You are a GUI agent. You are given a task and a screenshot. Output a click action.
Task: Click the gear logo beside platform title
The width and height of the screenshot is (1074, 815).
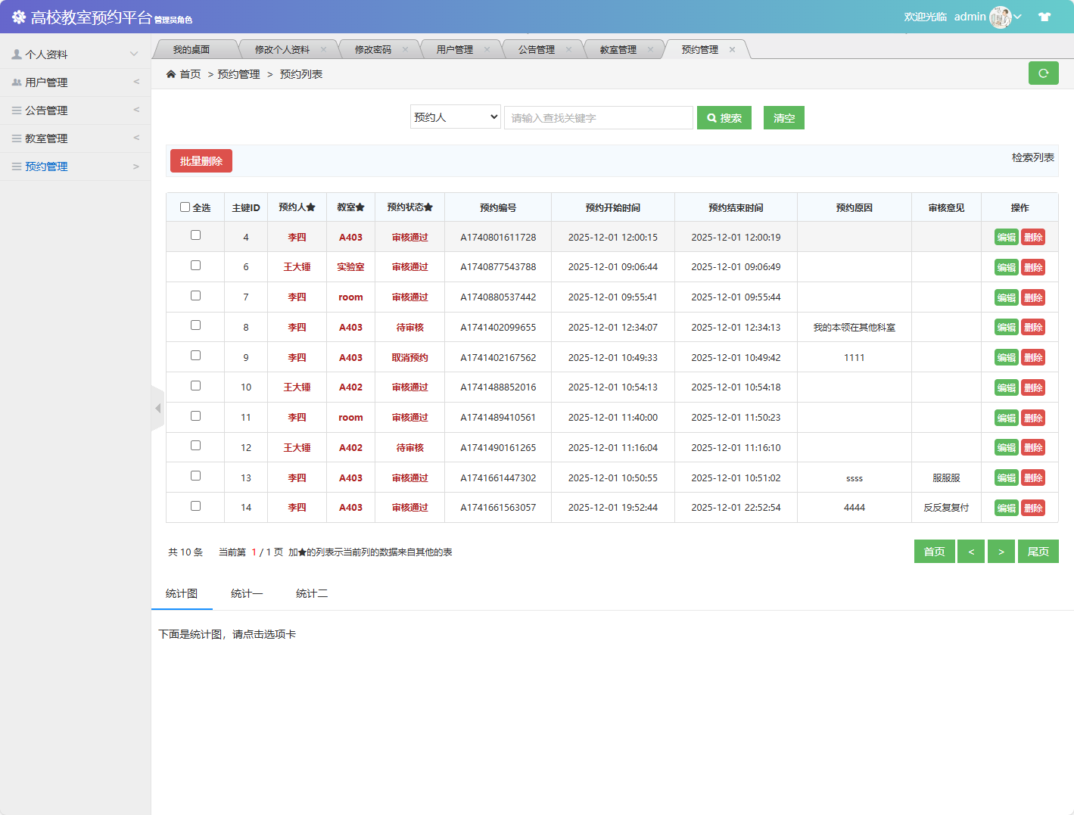[18, 17]
